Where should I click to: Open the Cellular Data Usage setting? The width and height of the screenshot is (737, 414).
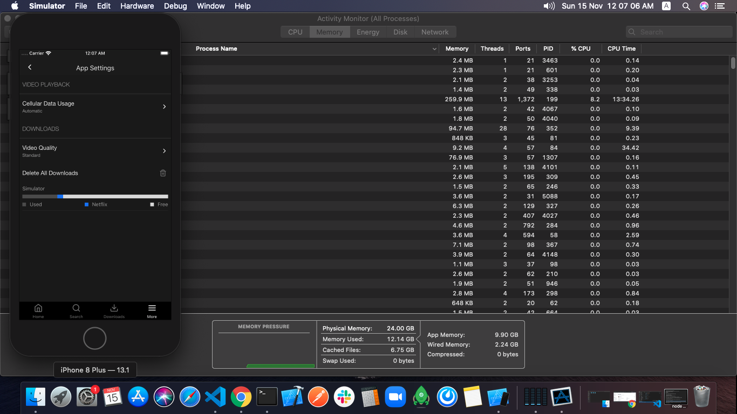[x=95, y=107]
